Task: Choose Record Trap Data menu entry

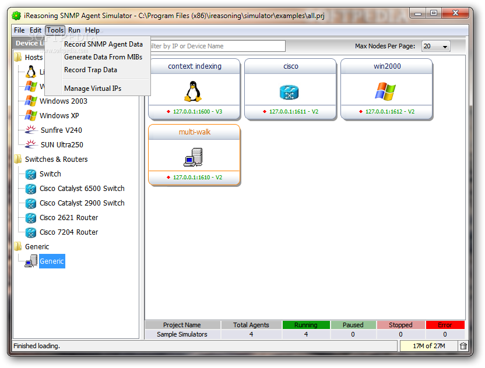Action: (x=90, y=70)
